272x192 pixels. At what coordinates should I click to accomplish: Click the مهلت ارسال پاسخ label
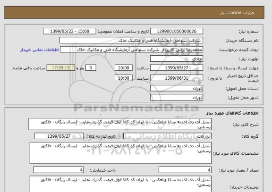click(242, 68)
